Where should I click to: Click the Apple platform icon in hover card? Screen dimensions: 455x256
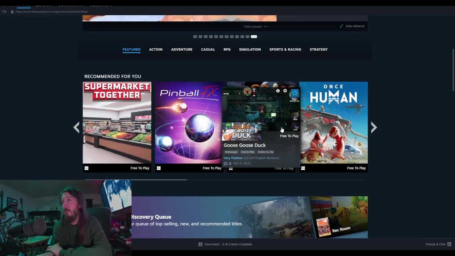coord(230,164)
